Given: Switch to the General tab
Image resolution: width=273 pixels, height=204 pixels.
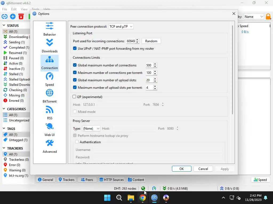Looking at the screenshot, I should pyautogui.click(x=45, y=180).
